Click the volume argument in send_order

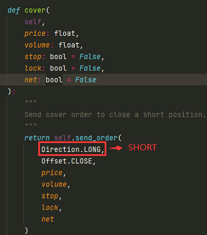tap(54, 185)
